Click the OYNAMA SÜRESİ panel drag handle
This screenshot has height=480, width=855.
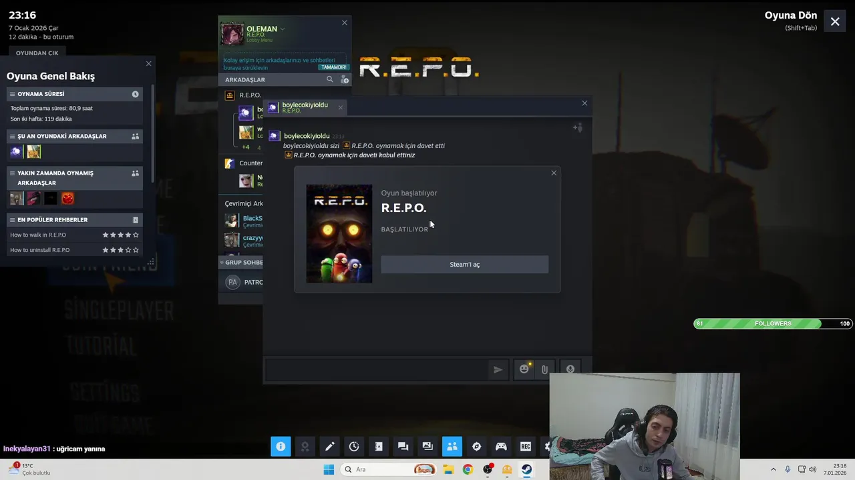tap(12, 94)
